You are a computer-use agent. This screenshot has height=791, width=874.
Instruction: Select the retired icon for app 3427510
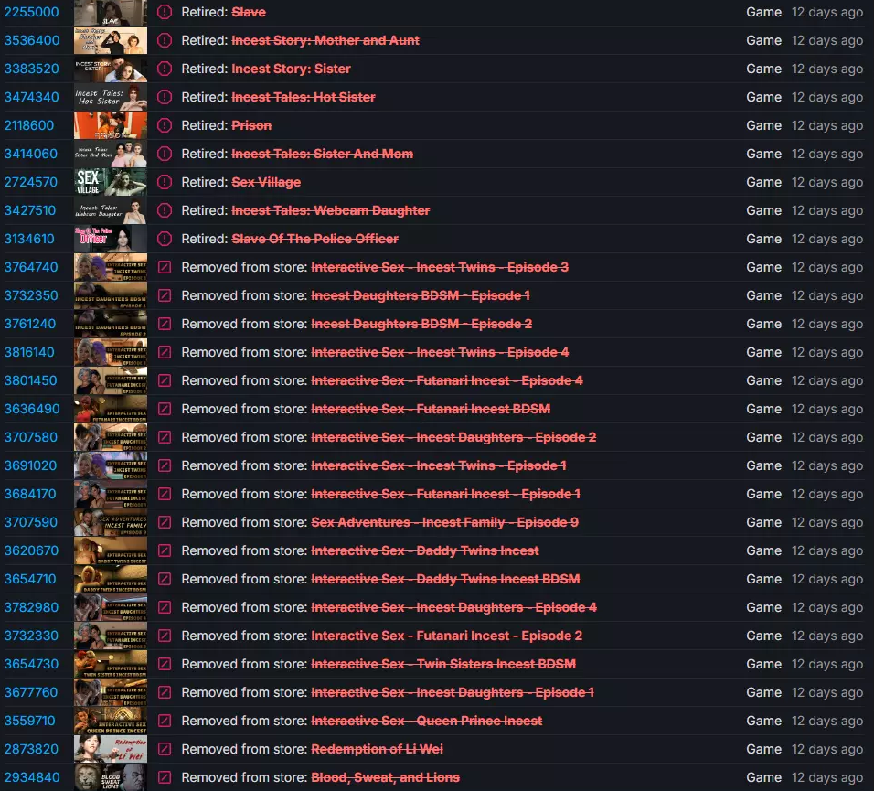coord(165,210)
